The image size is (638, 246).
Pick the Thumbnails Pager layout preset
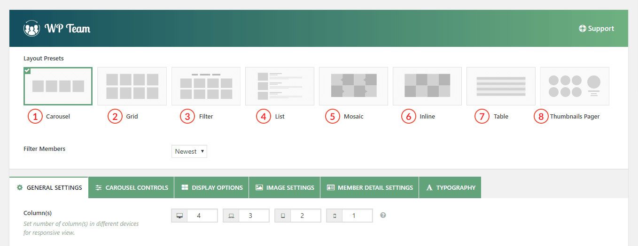[575, 86]
